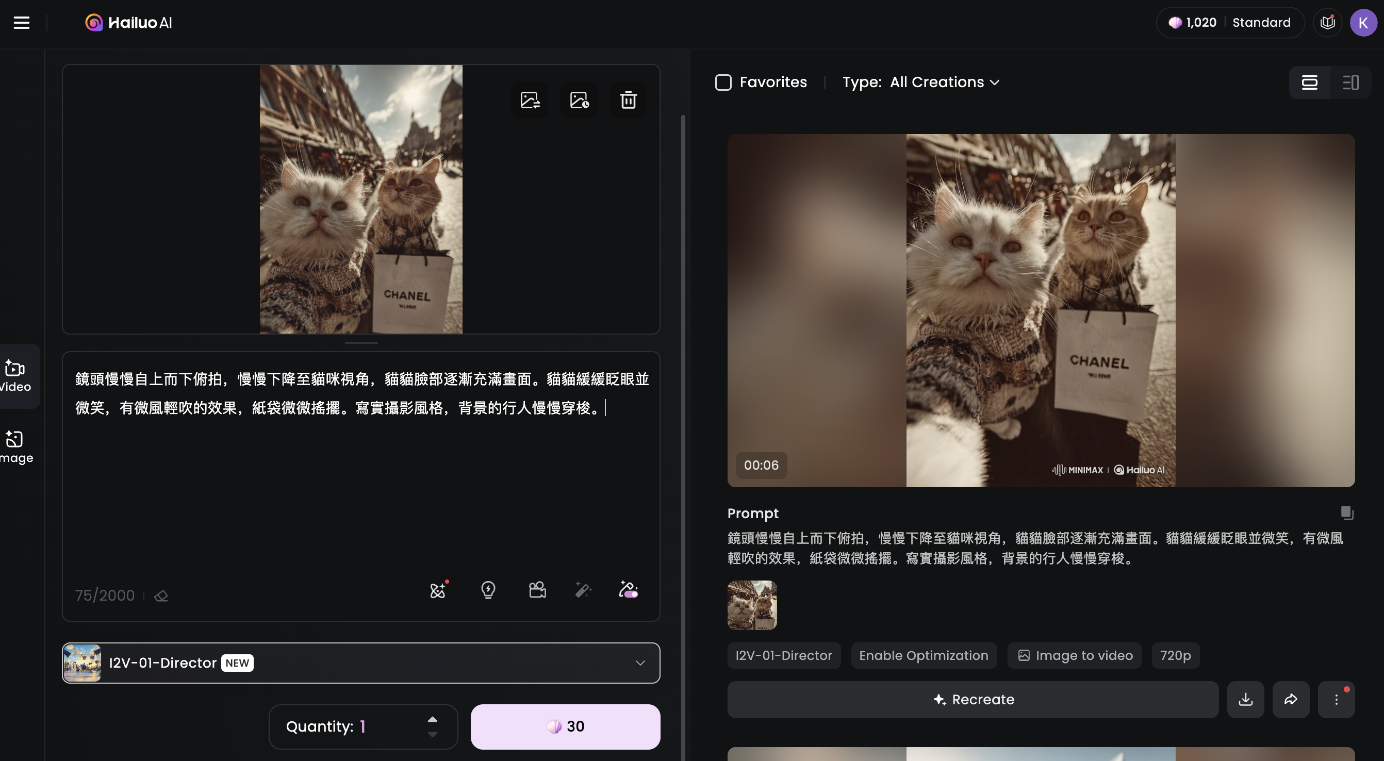The height and width of the screenshot is (761, 1384).
Task: Click the camera movement icon under prompt
Action: 537,590
